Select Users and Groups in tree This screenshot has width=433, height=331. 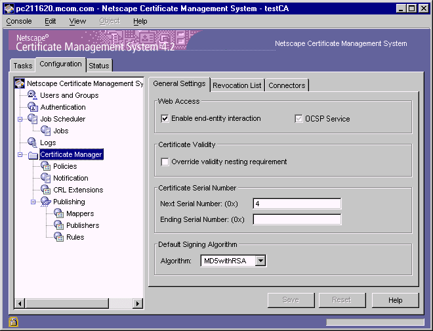pos(70,95)
